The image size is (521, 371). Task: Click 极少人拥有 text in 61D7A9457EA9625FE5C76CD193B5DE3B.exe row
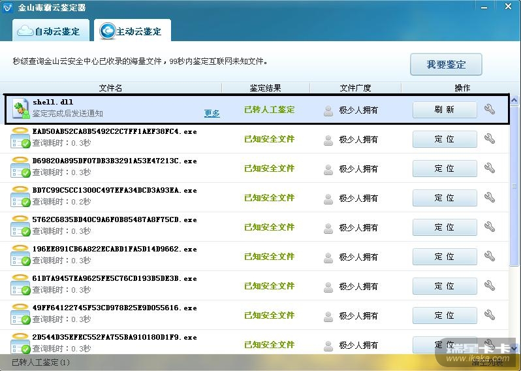point(358,286)
